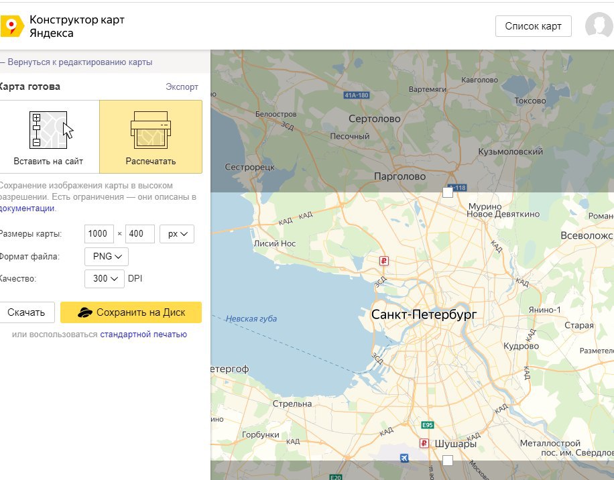Click the 'Стрельна' label on the map
Image resolution: width=614 pixels, height=480 pixels.
coord(292,404)
